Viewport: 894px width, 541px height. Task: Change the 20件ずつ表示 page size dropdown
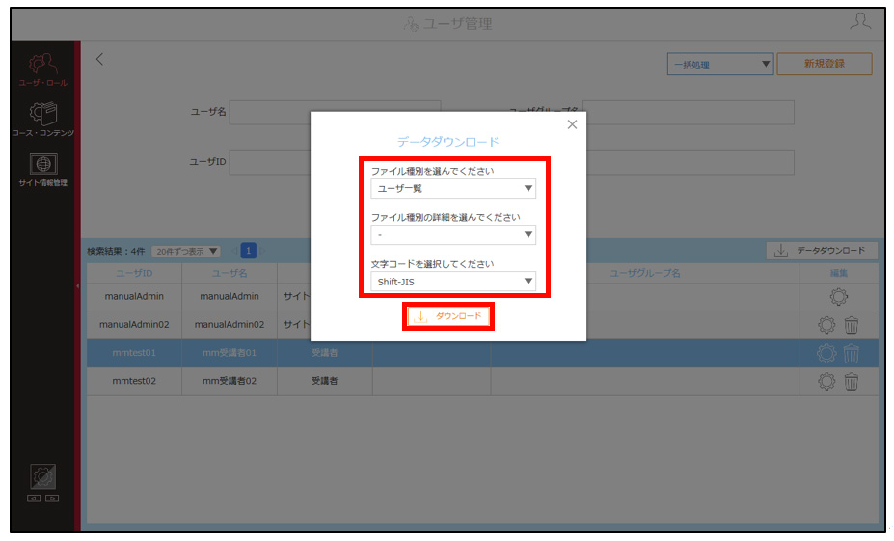pyautogui.click(x=186, y=251)
